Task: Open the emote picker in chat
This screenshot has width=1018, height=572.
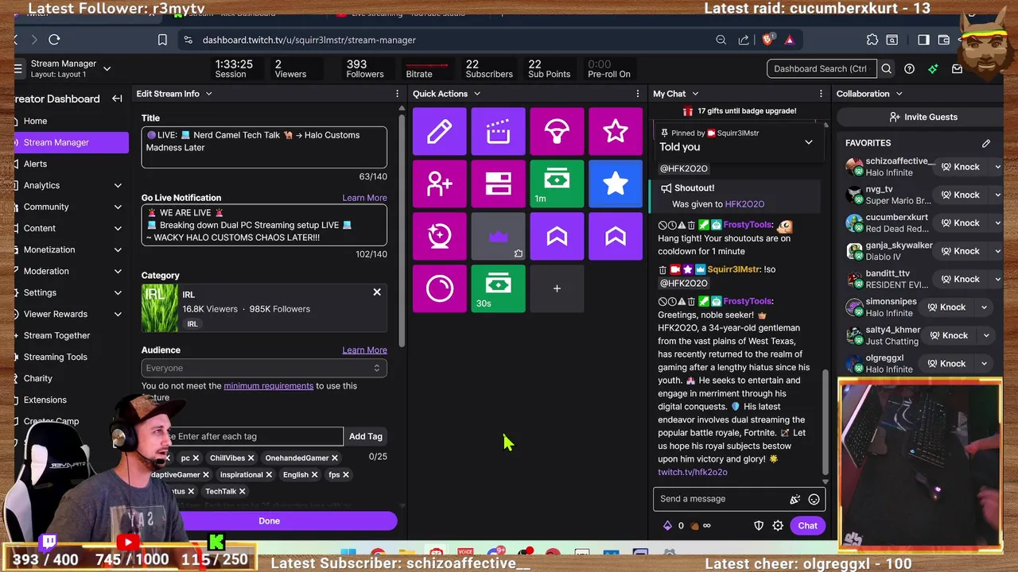Action: click(x=814, y=499)
